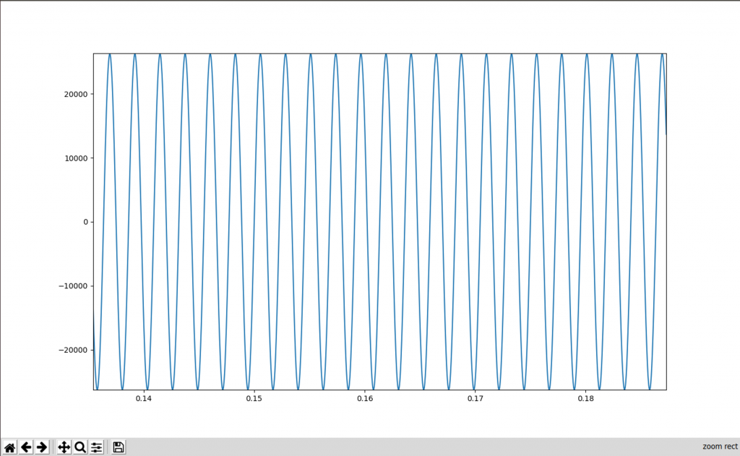Image resolution: width=740 pixels, height=456 pixels.
Task: Click the 'zoom rect' status text
Action: [x=720, y=447]
